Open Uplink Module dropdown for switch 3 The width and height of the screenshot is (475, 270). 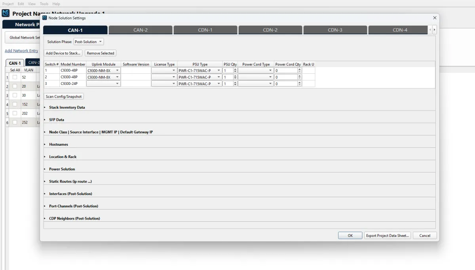tap(103, 84)
